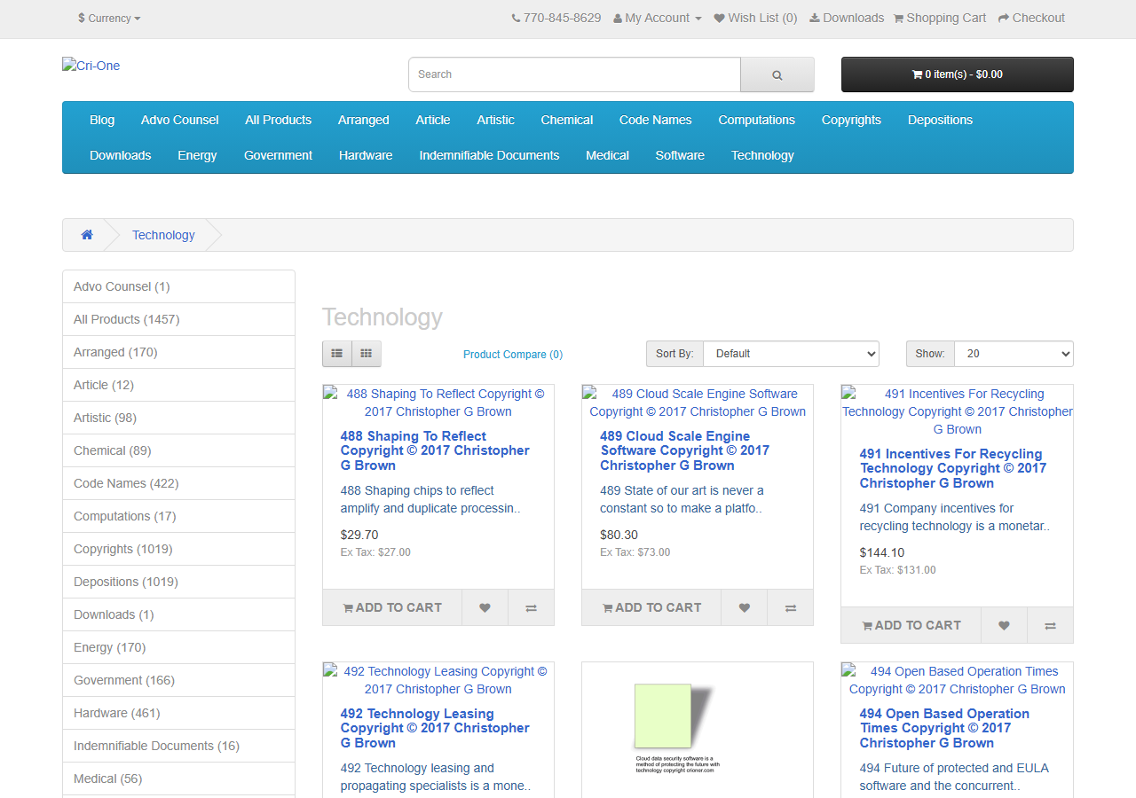Add 491 Incentives For Recycling to cart
The width and height of the screenshot is (1136, 798).
tap(911, 625)
